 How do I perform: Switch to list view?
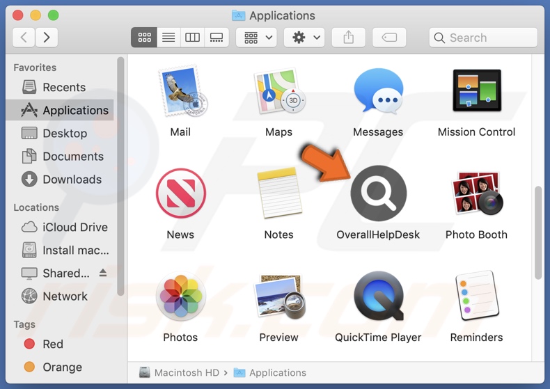tap(168, 37)
